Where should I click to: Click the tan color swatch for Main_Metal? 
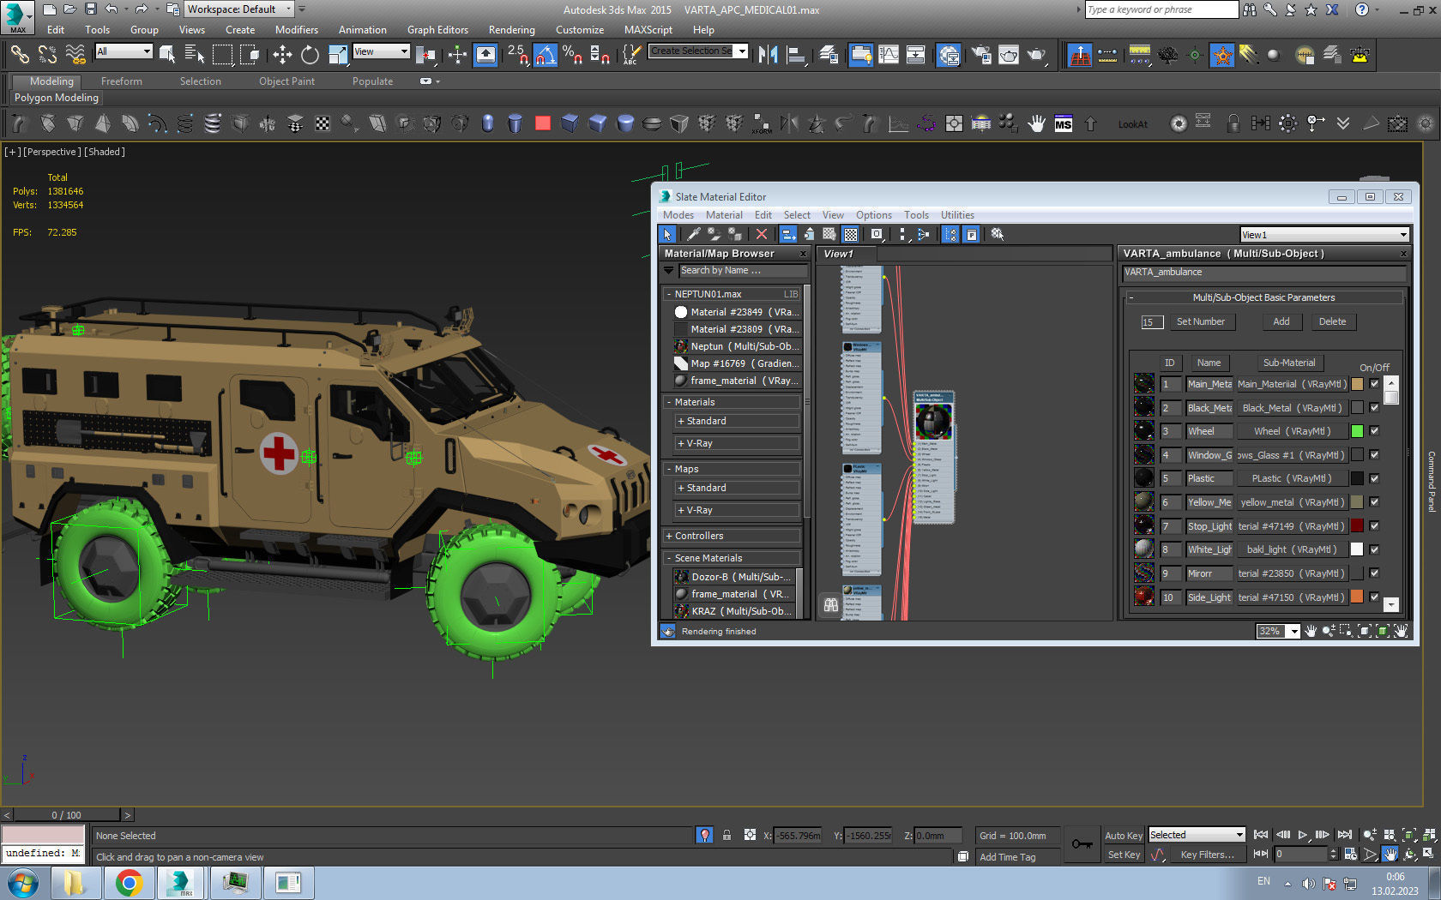click(1357, 384)
